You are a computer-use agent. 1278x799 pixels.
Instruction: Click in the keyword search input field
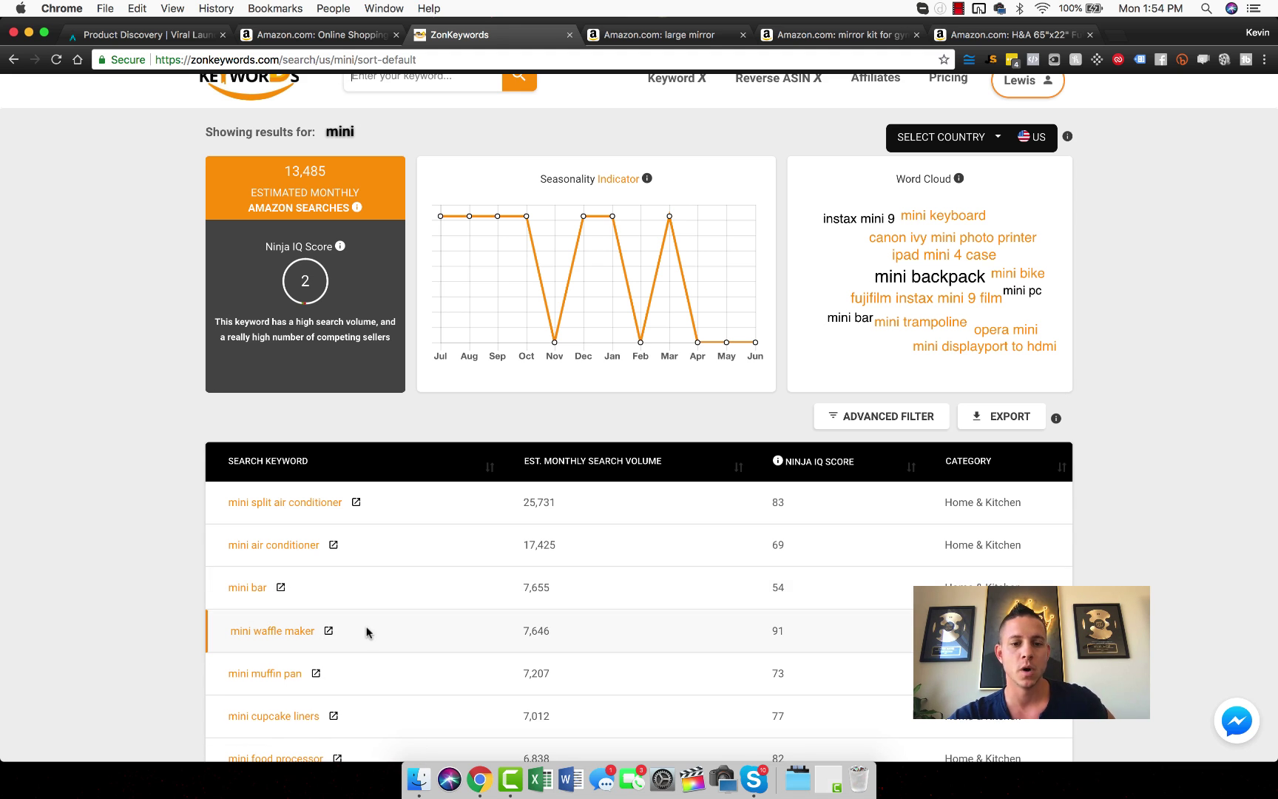click(422, 78)
